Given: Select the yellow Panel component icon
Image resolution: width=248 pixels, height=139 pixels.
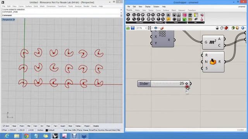Looking at the screenshot, I should coord(169,19).
